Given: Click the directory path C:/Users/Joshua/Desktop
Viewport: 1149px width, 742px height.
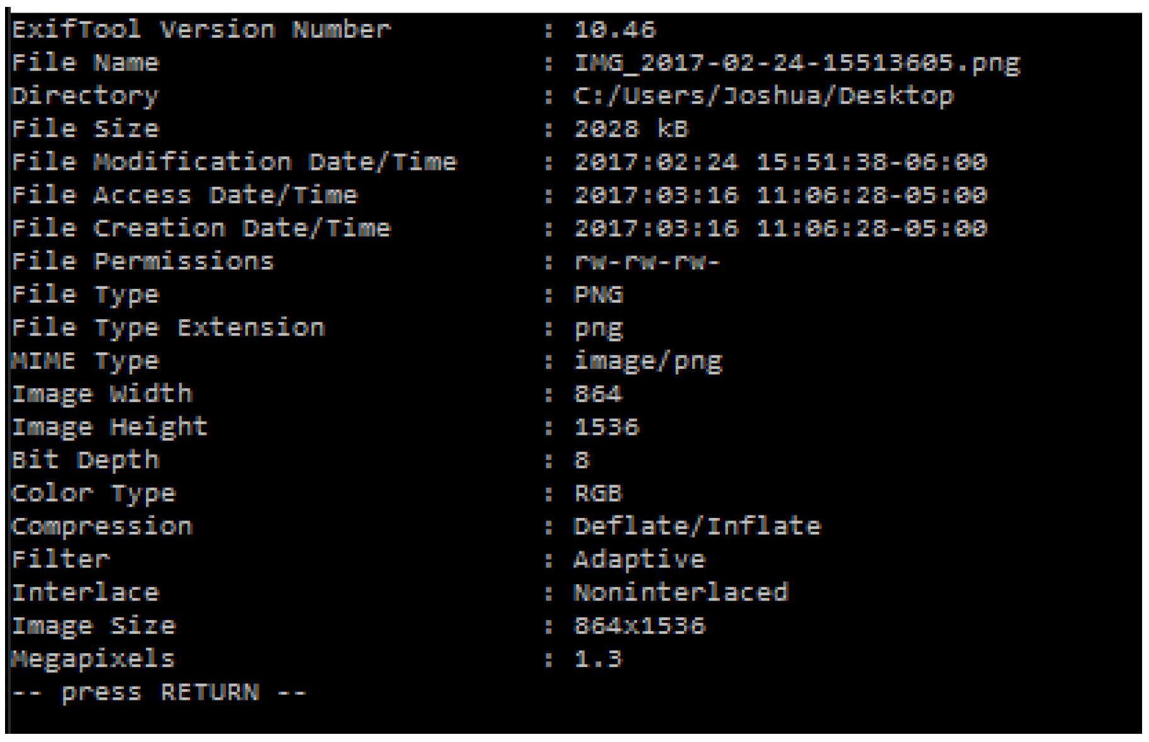Looking at the screenshot, I should coord(763,96).
